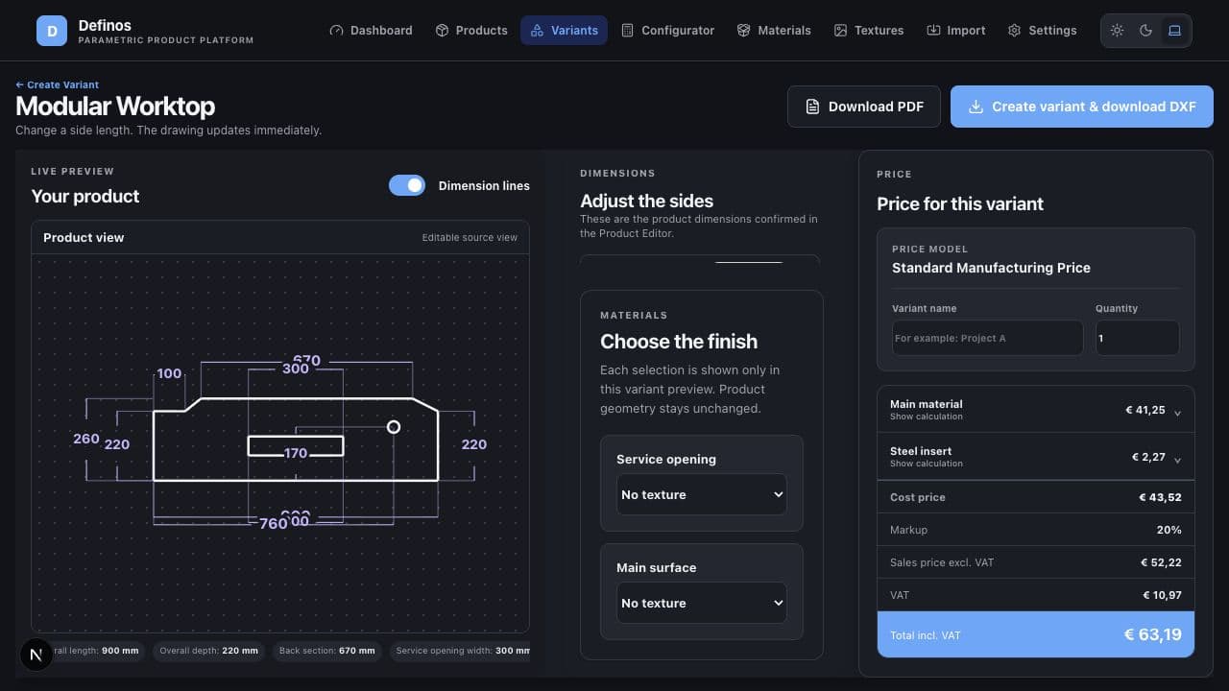Click the Editable source view label
The width and height of the screenshot is (1229, 691).
(470, 238)
